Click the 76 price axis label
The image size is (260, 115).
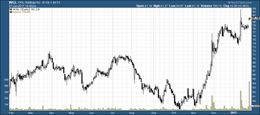coord(254,36)
